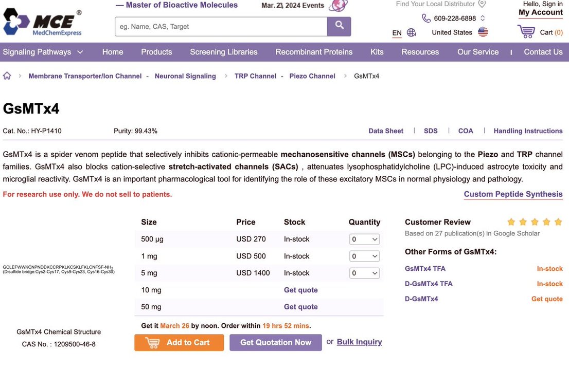
Task: Open quantity dropdown for 5 mg
Action: click(364, 273)
